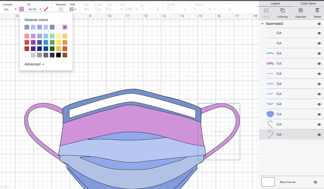This screenshot has height=189, width=324.
Task: Click the Group icon in the Layers panel
Action: 266,11
